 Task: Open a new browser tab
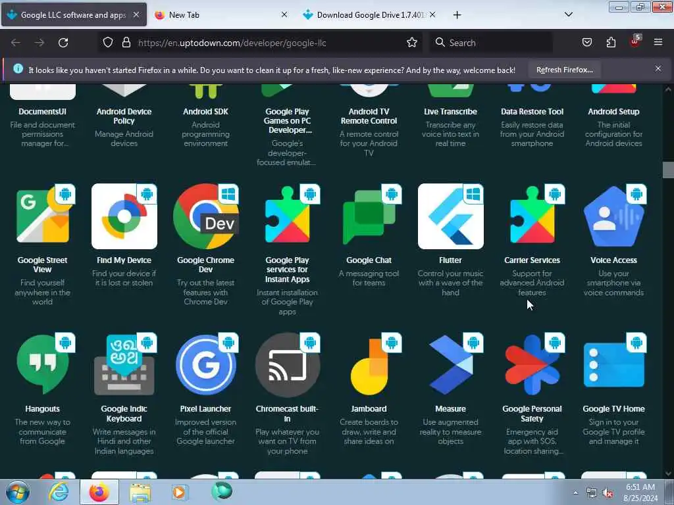(457, 15)
